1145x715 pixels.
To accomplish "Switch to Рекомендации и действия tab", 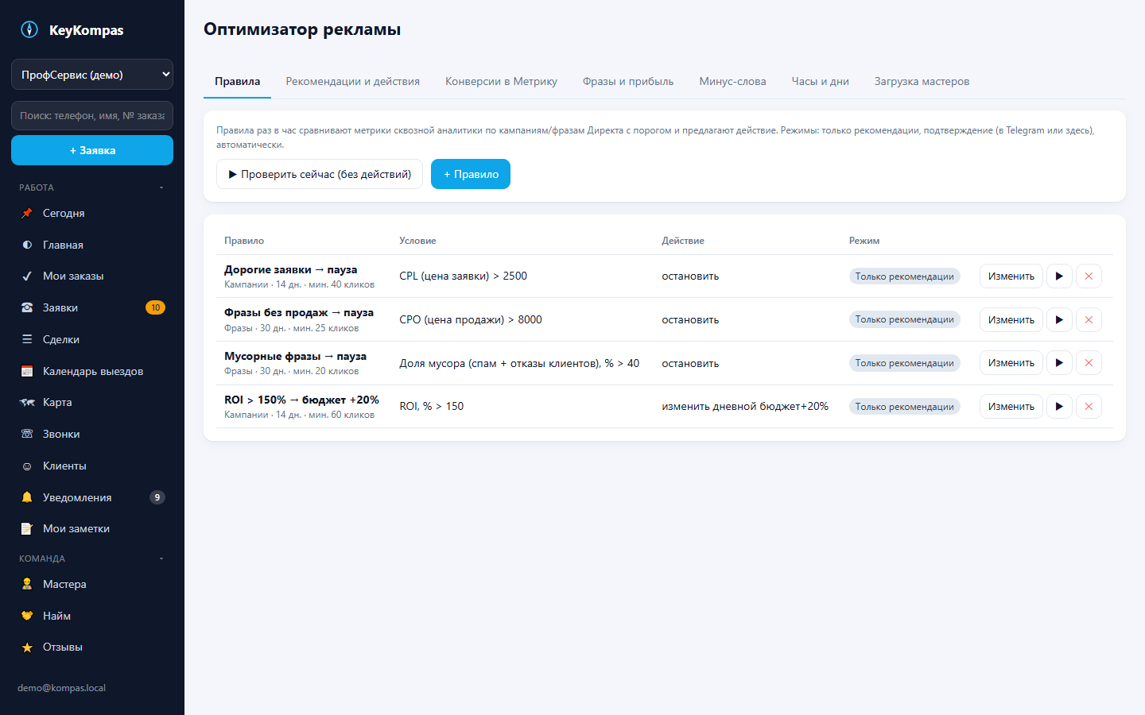I will pyautogui.click(x=352, y=81).
